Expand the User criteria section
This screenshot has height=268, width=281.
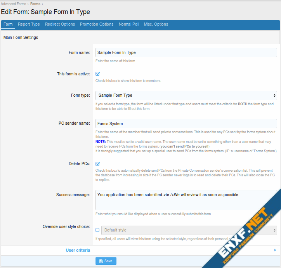point(140,250)
